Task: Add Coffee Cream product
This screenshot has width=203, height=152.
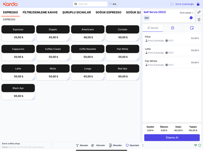Action: click(53, 53)
